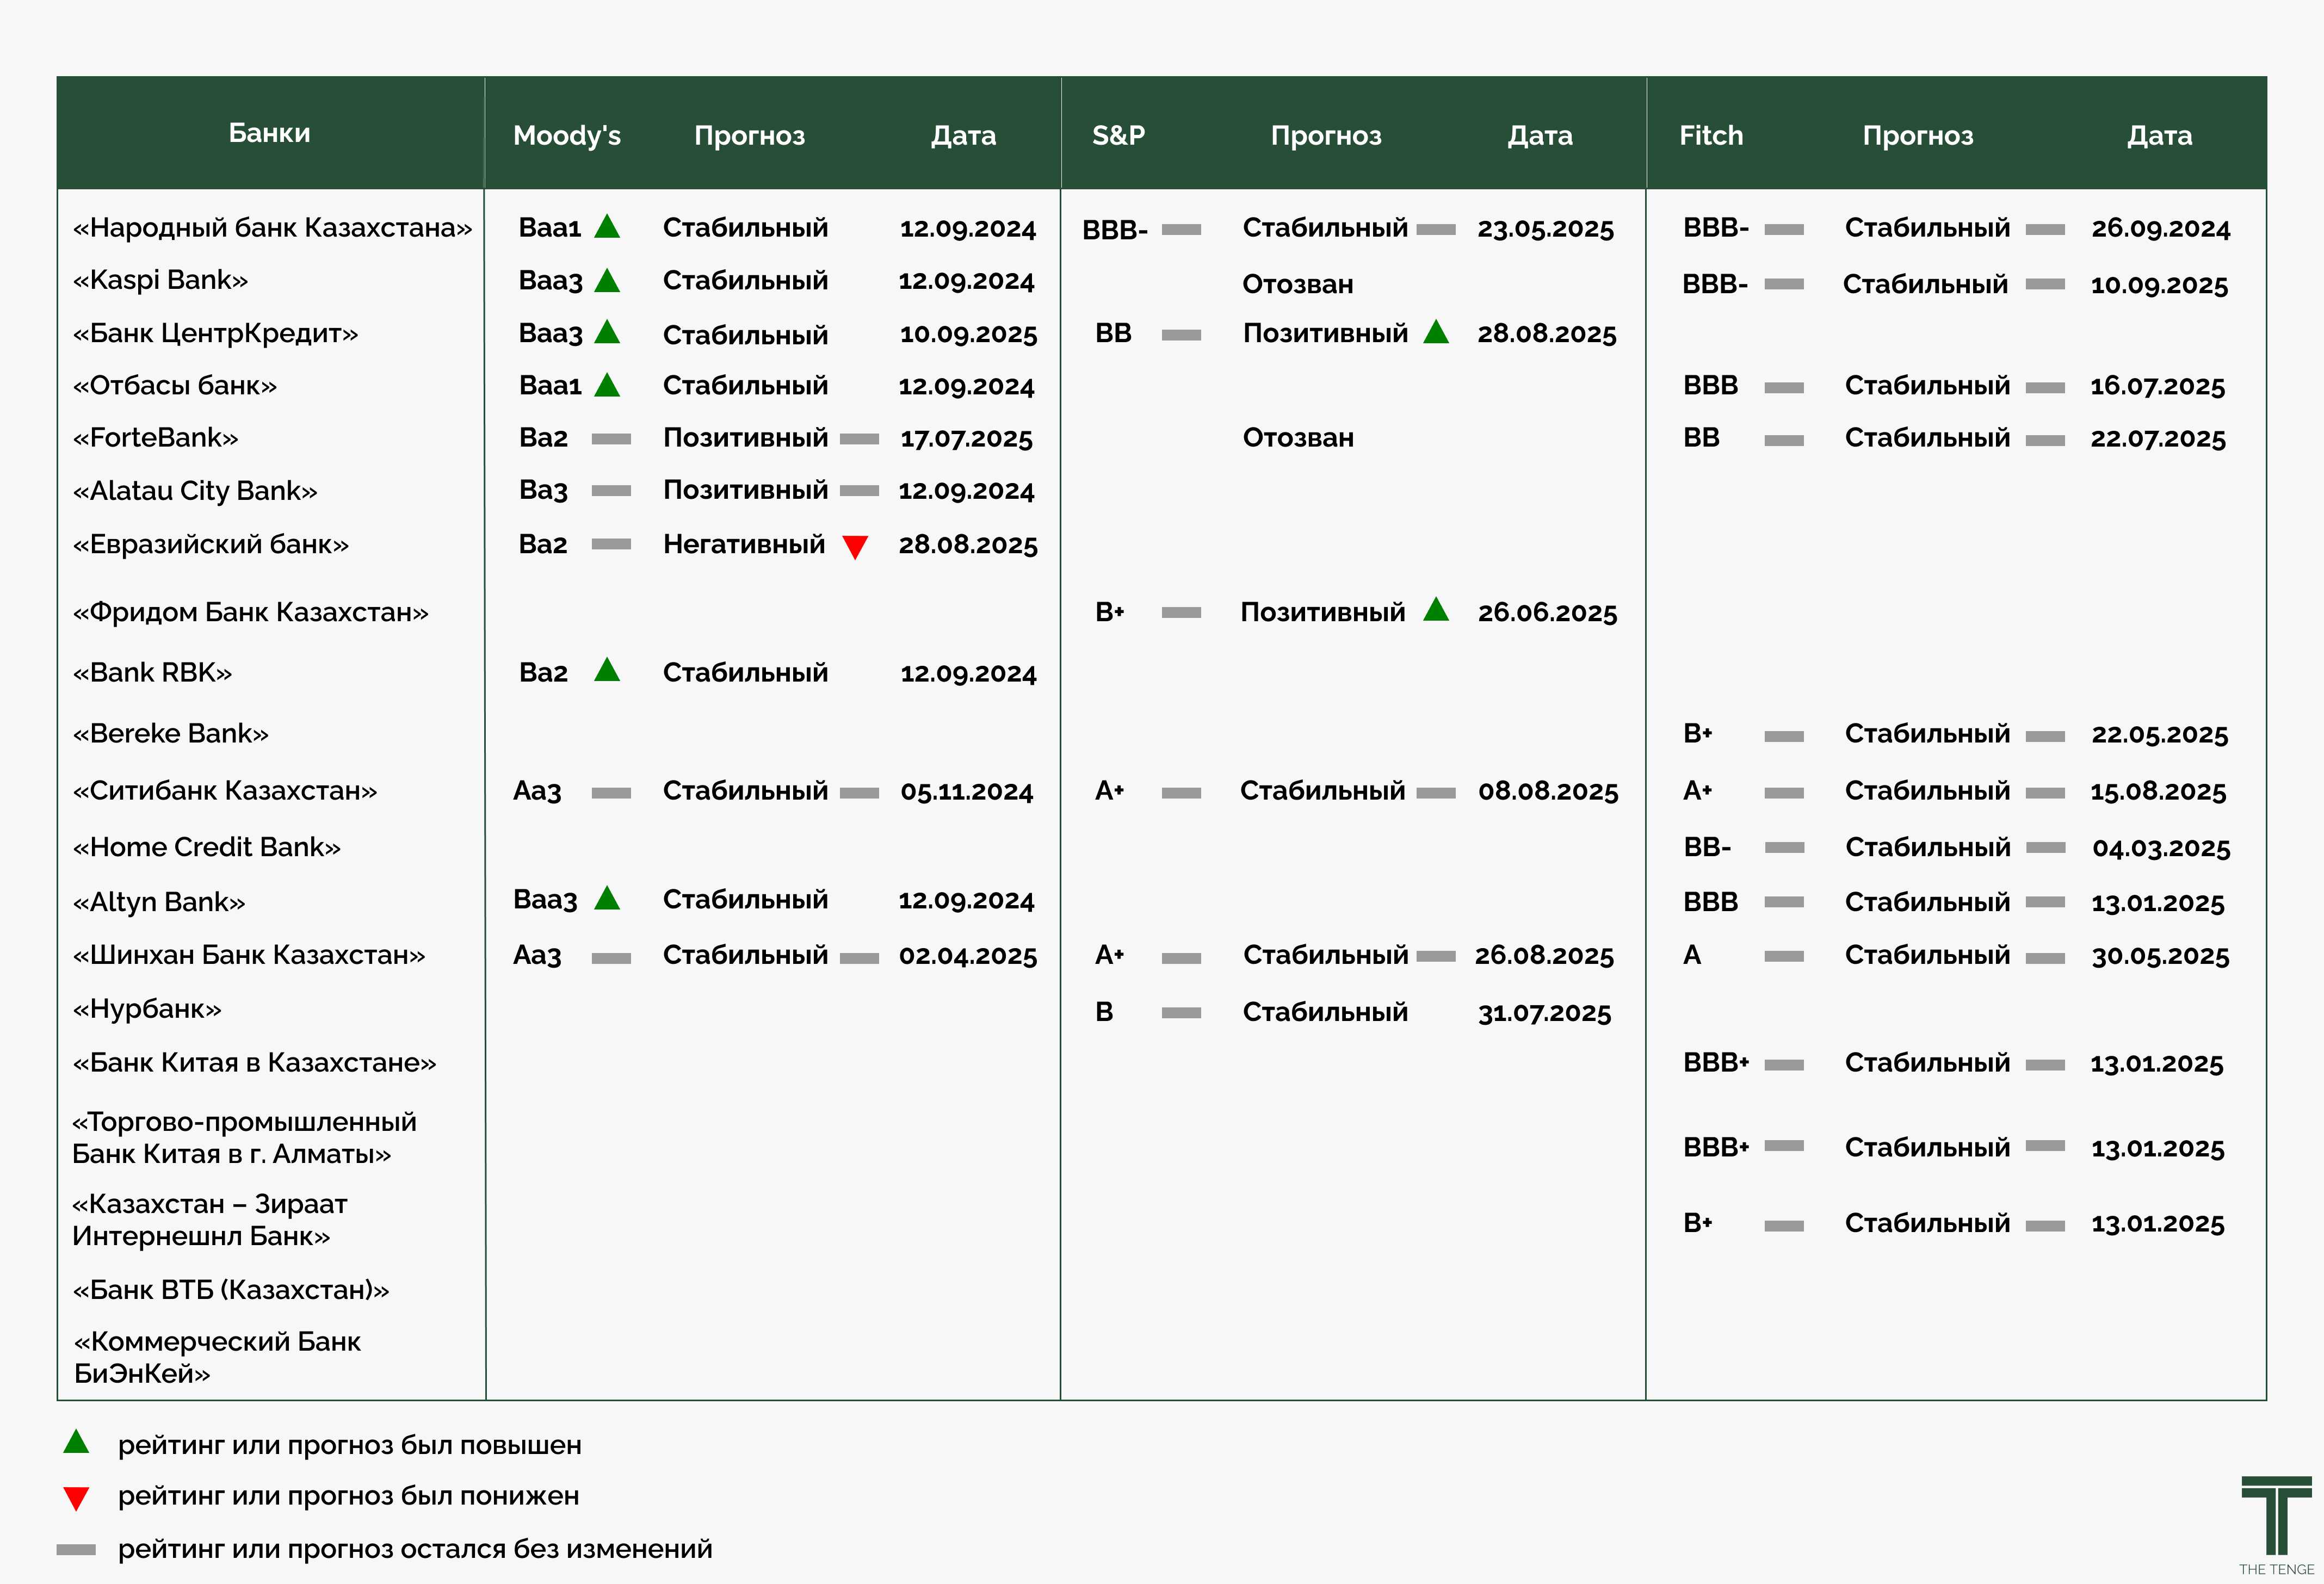This screenshot has height=1584, width=2324.
Task: Click gray dash beside Alatau City Bank's Ba3
Action: (x=611, y=491)
